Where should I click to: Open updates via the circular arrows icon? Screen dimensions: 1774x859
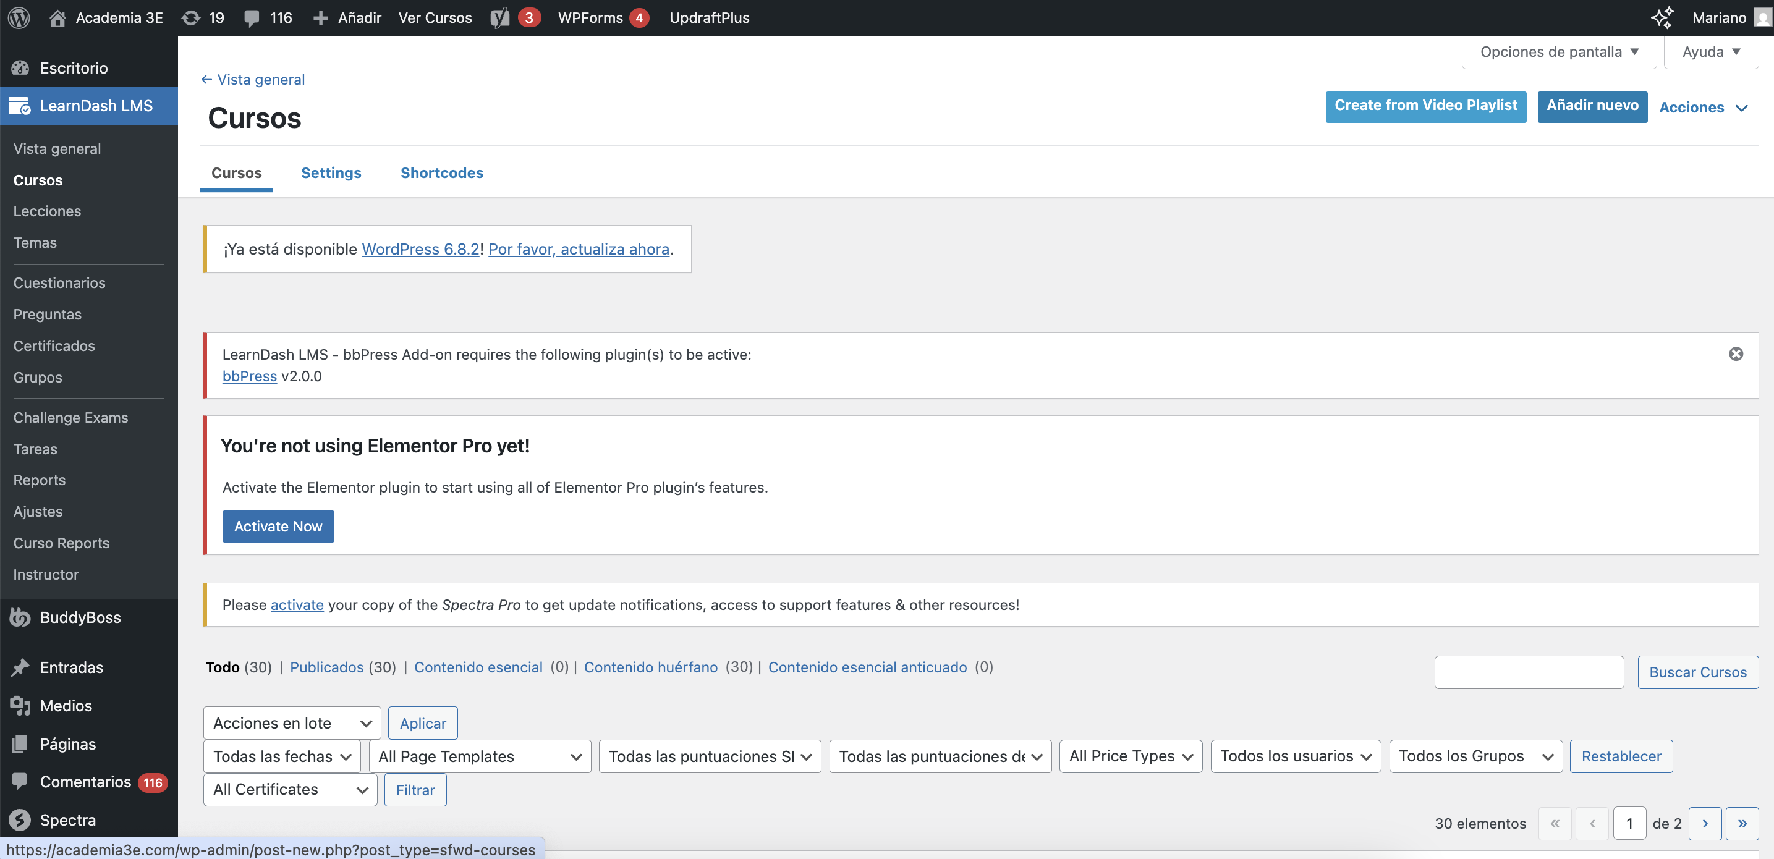191,17
